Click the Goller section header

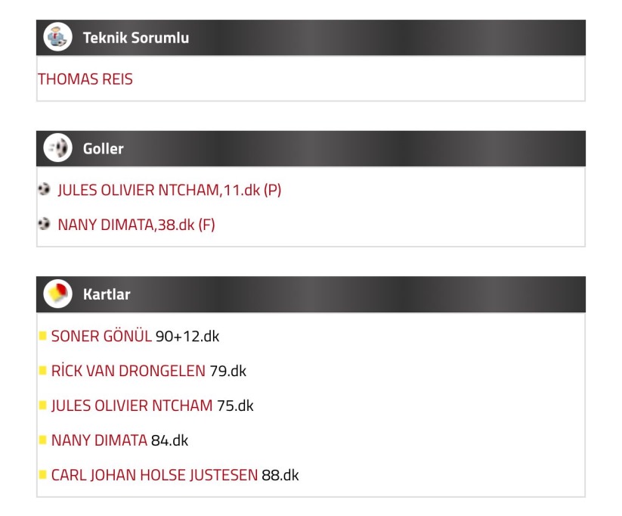pyautogui.click(x=311, y=148)
